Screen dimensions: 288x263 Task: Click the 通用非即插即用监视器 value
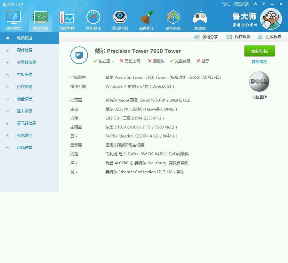coord(125,145)
